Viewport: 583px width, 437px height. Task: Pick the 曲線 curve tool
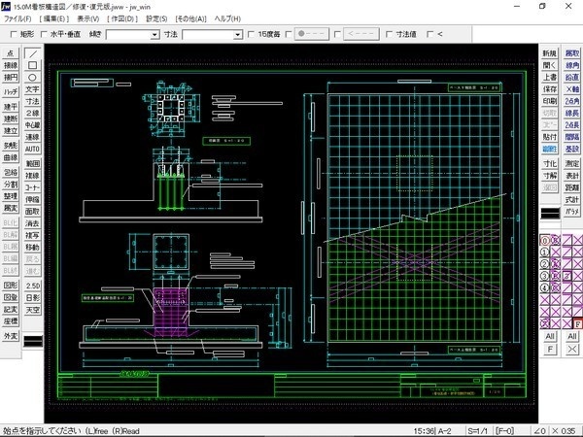(11, 157)
